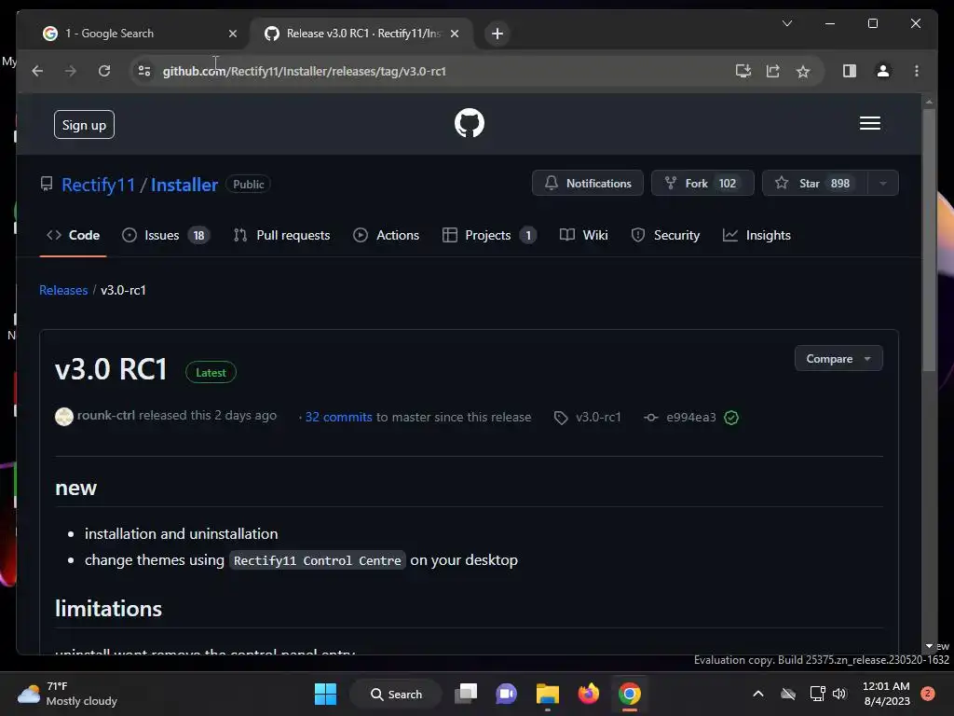Image resolution: width=954 pixels, height=716 pixels.
Task: Open commit e994ea3
Action: [x=690, y=417]
